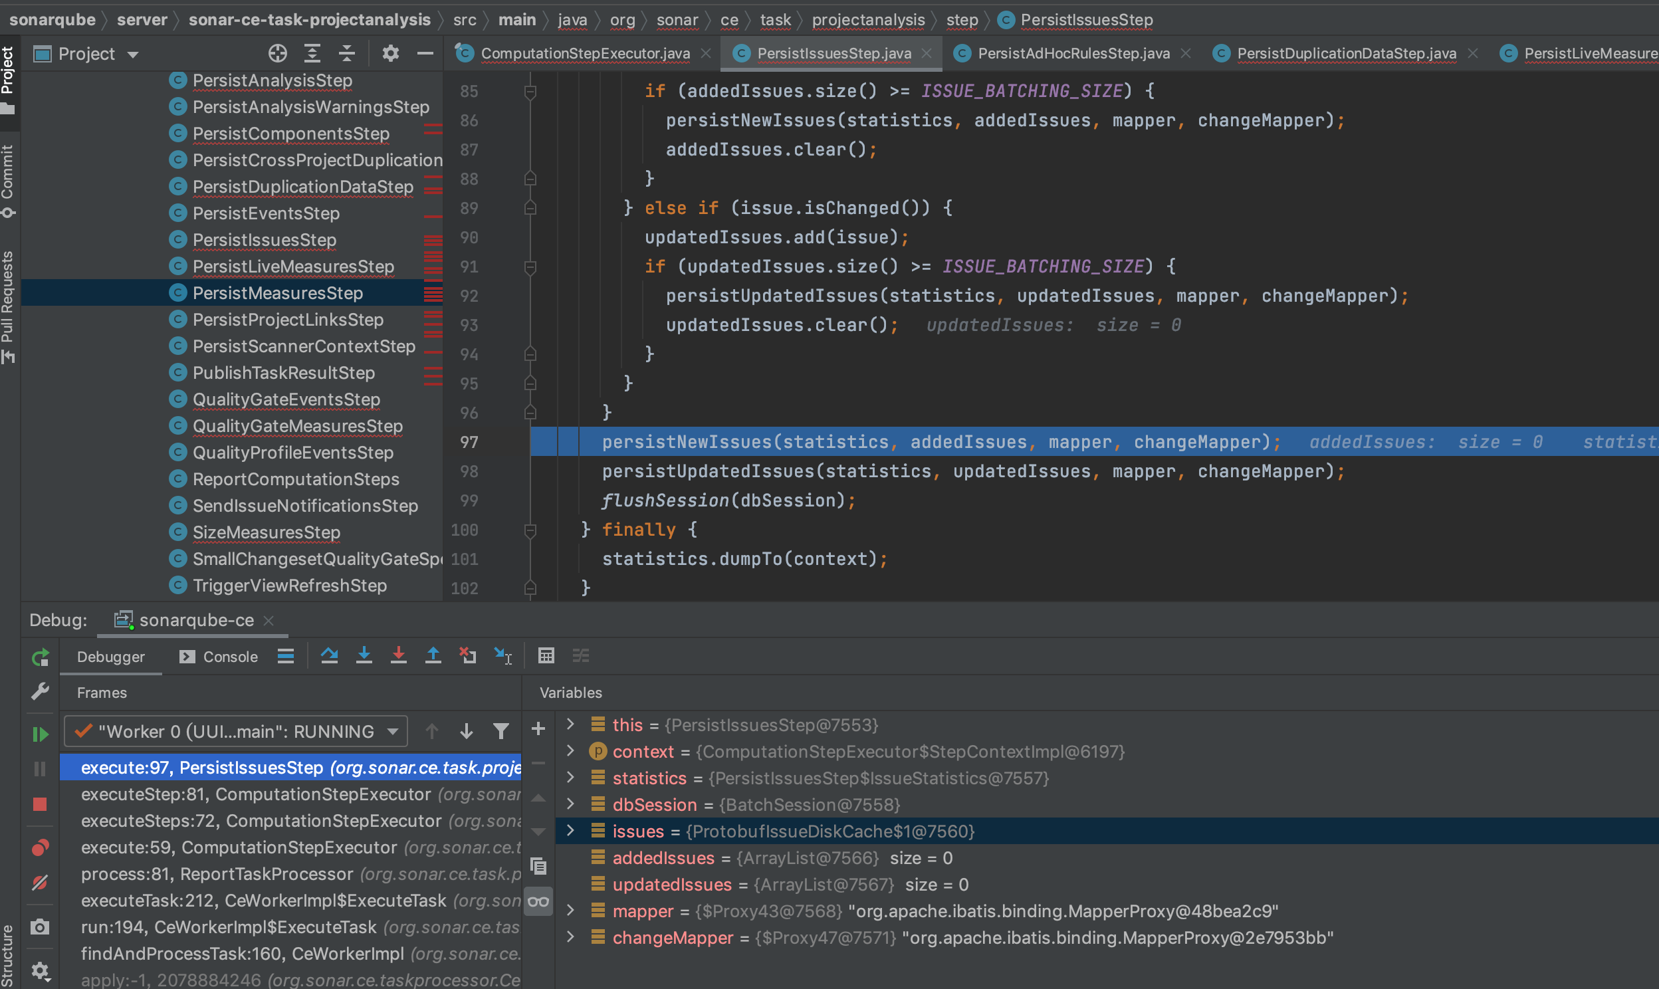Open the Evaluate Expression calculator icon
1659x989 pixels.
[546, 656]
